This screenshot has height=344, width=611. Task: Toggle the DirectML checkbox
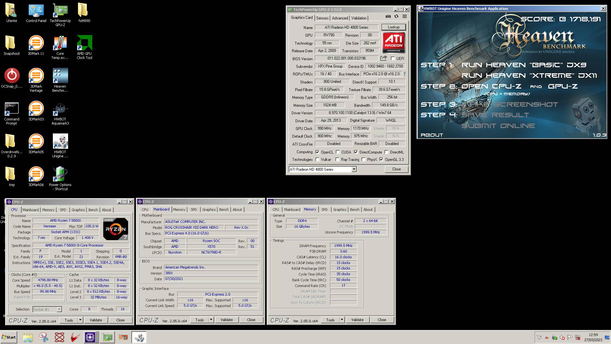click(386, 152)
